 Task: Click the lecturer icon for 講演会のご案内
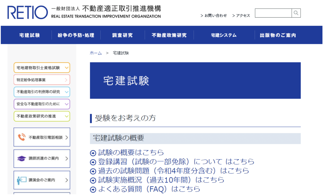point(21,180)
